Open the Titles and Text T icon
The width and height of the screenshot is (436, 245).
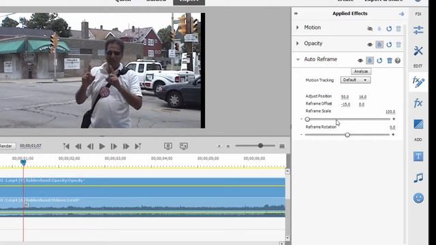pyautogui.click(x=418, y=157)
